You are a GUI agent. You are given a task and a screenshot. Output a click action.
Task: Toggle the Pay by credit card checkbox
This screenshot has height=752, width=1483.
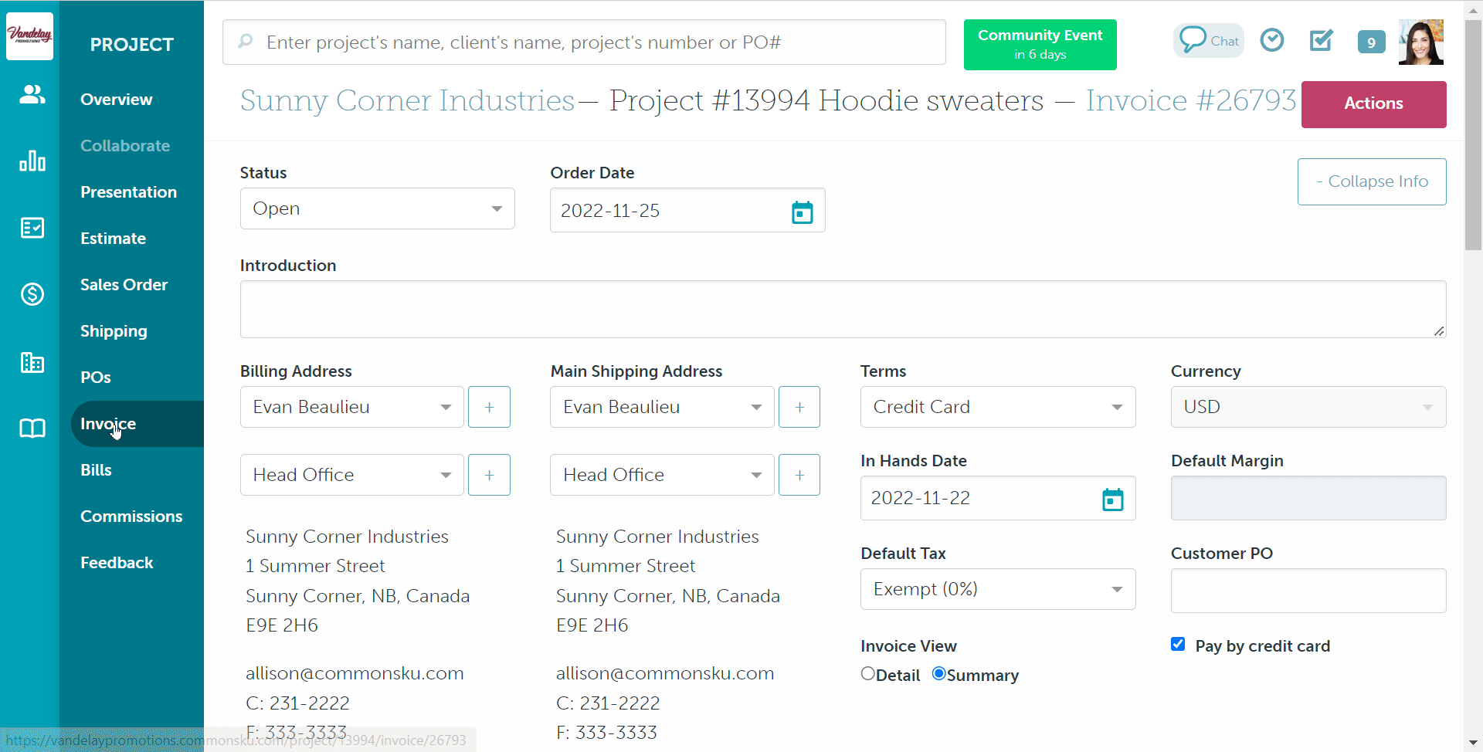pos(1178,645)
